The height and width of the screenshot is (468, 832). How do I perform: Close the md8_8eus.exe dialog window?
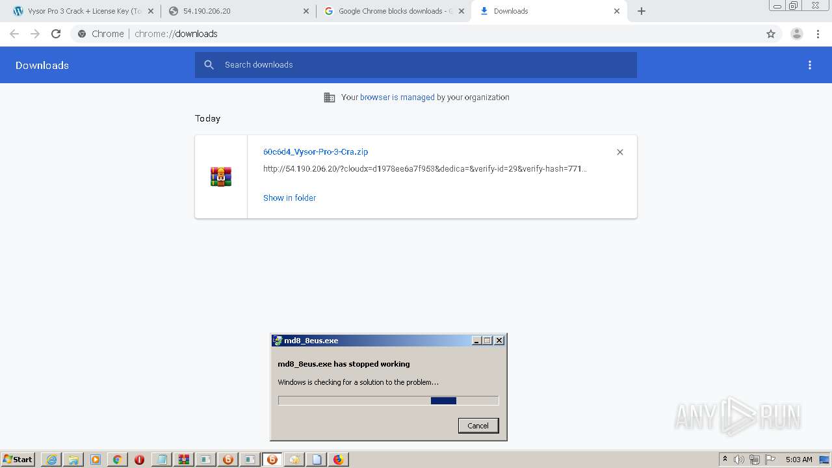(499, 341)
